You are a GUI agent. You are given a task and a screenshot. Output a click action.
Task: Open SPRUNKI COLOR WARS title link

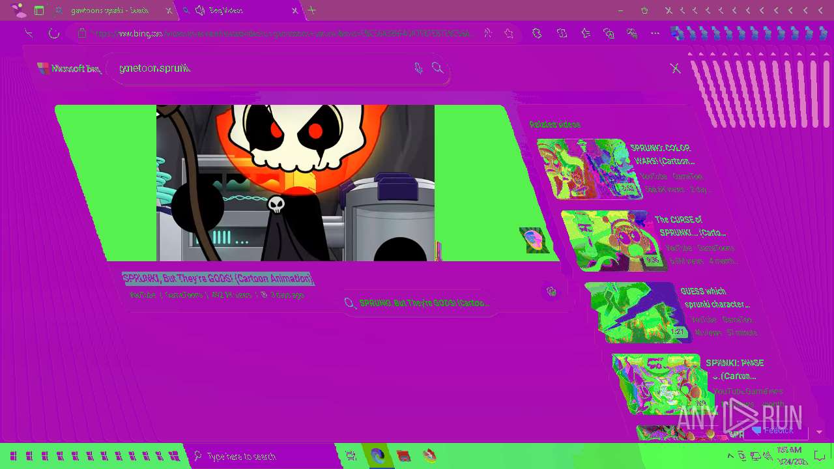coord(663,154)
